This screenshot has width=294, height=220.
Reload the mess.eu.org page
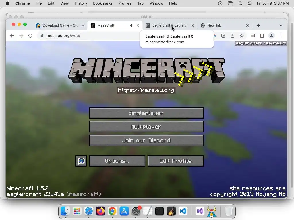click(30, 36)
